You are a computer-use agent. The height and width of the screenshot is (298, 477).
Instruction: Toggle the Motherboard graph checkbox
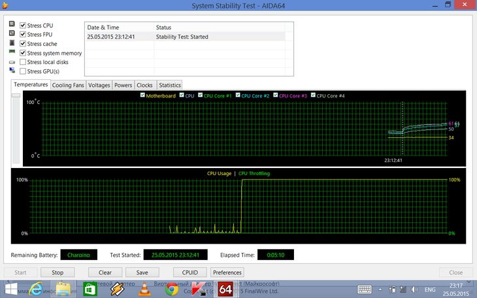142,95
